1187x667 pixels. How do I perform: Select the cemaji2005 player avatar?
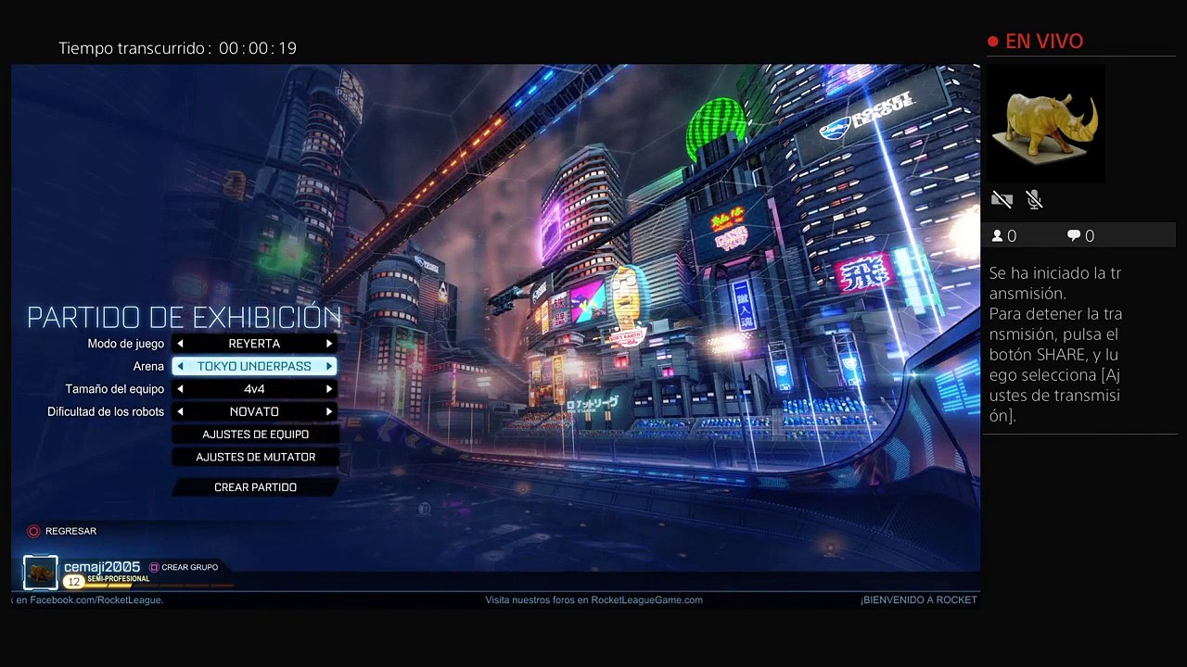click(41, 573)
